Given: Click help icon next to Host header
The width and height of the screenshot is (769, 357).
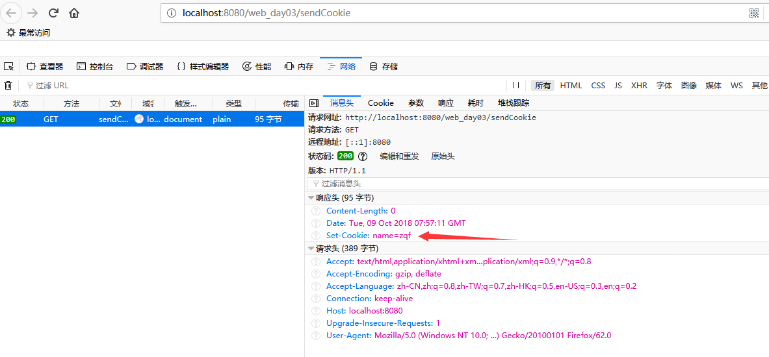Looking at the screenshot, I should click(316, 310).
